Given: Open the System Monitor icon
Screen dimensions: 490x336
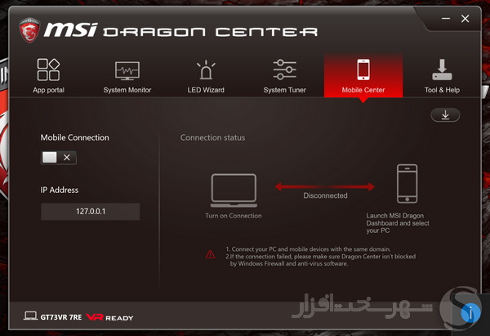Looking at the screenshot, I should tap(127, 70).
